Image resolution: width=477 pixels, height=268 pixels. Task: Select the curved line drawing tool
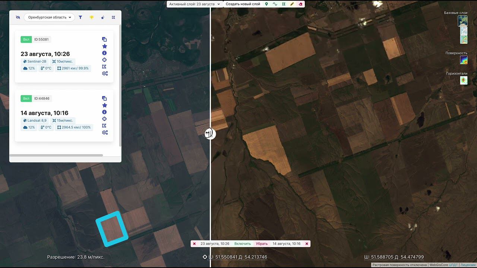click(x=275, y=4)
